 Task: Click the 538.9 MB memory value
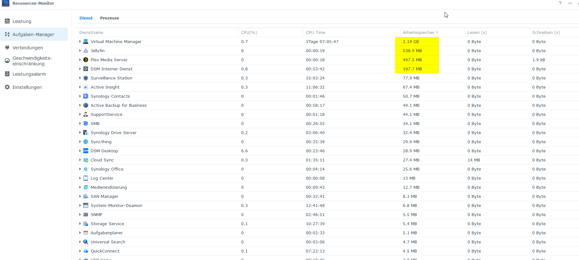coord(412,51)
